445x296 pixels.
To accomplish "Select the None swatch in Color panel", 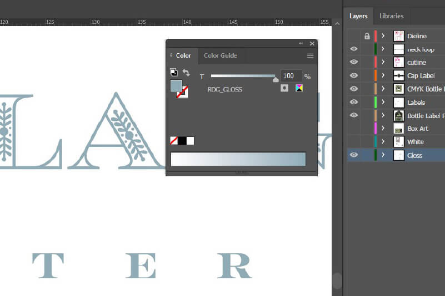I will (174, 141).
